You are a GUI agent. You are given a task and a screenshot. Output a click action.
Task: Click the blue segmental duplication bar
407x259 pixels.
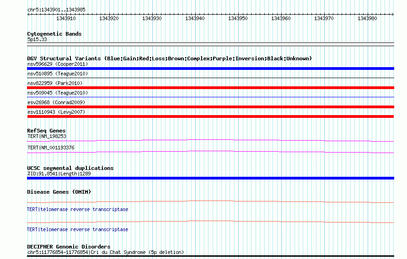(210, 178)
